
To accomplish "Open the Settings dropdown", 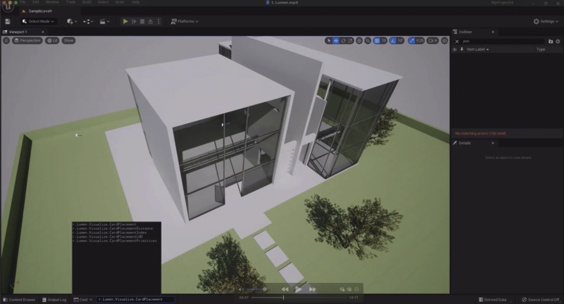I will pyautogui.click(x=546, y=22).
